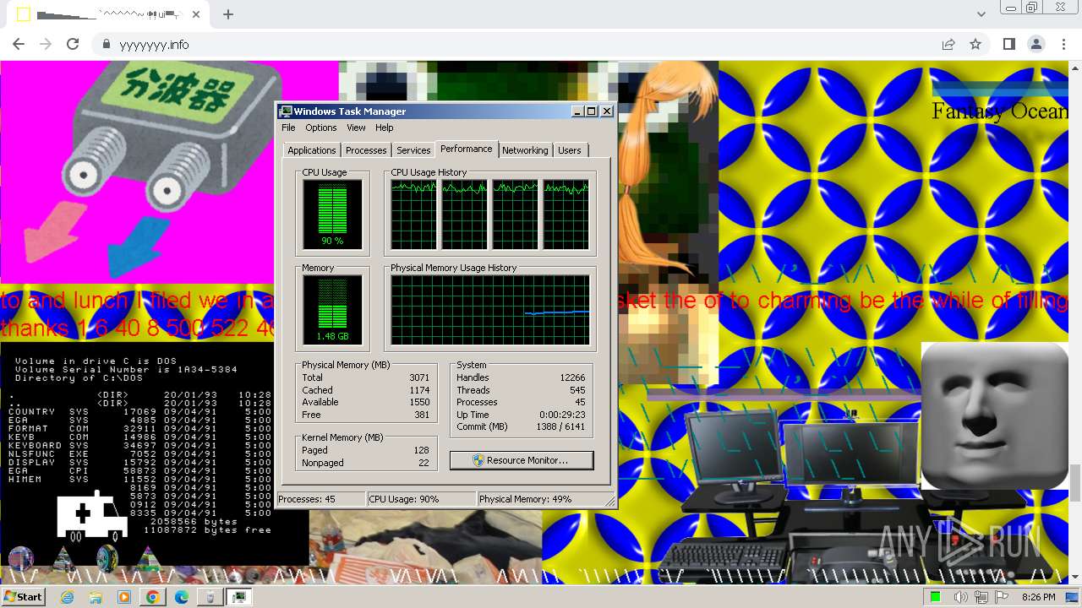Select the Task Manager taskbar button
Image resolution: width=1082 pixels, height=608 pixels.
point(239,597)
